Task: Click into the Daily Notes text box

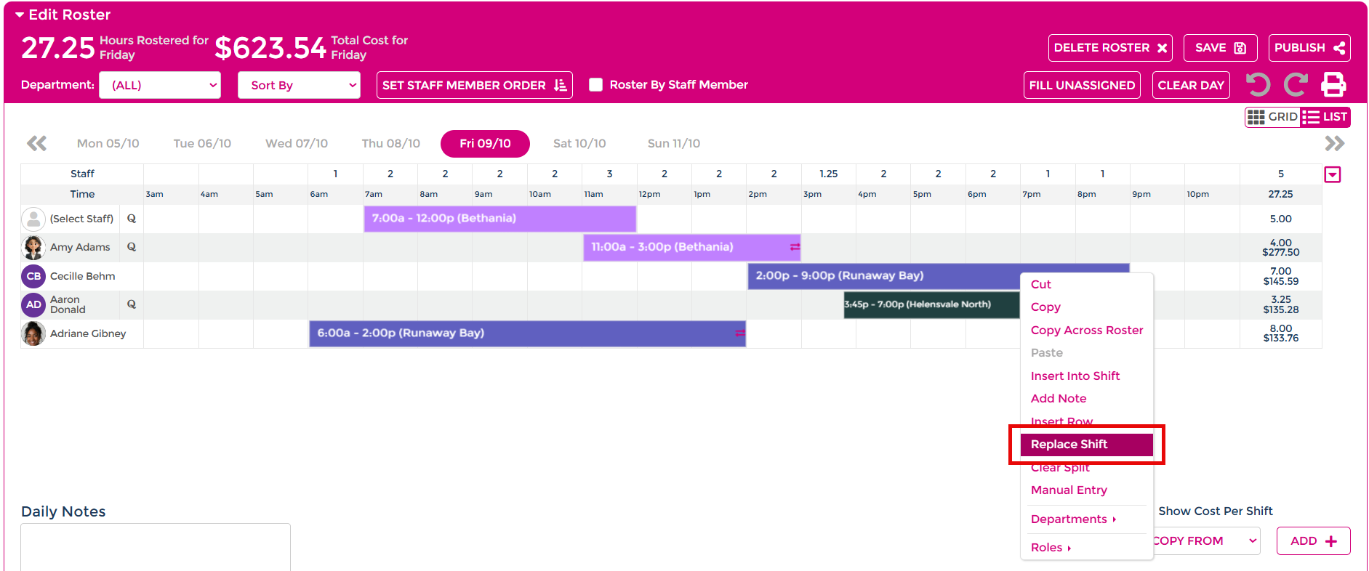Action: (x=156, y=547)
